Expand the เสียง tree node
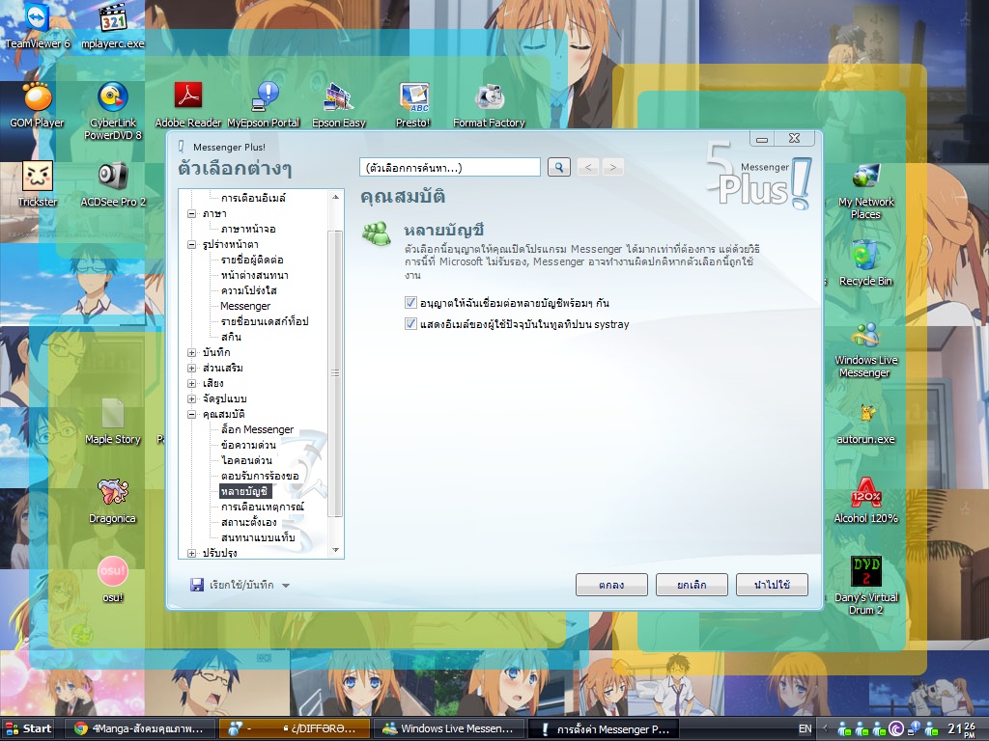Viewport: 989px width, 741px height. [192, 383]
